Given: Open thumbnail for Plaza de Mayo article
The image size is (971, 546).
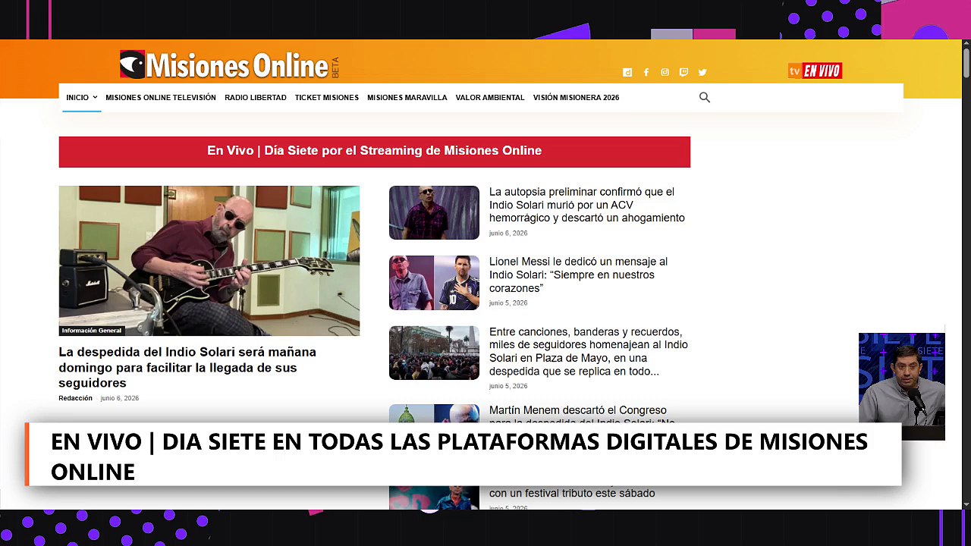Looking at the screenshot, I should click(434, 353).
